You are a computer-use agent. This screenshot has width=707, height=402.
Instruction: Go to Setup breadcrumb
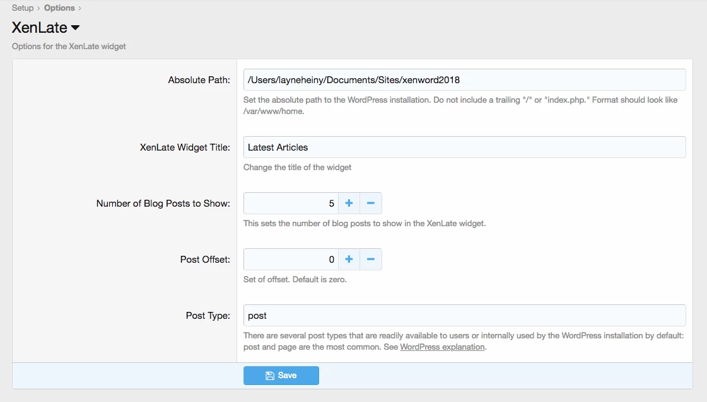(23, 8)
